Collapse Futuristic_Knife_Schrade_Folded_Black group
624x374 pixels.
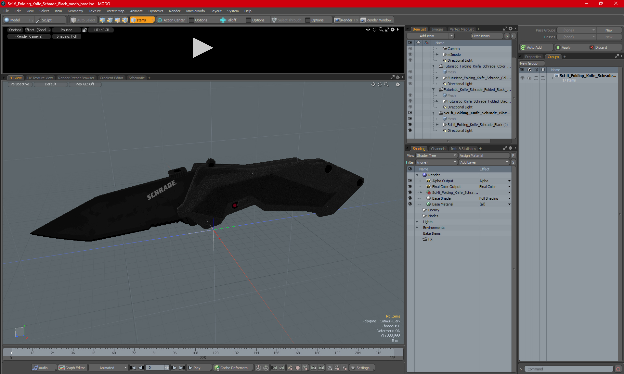[433, 90]
